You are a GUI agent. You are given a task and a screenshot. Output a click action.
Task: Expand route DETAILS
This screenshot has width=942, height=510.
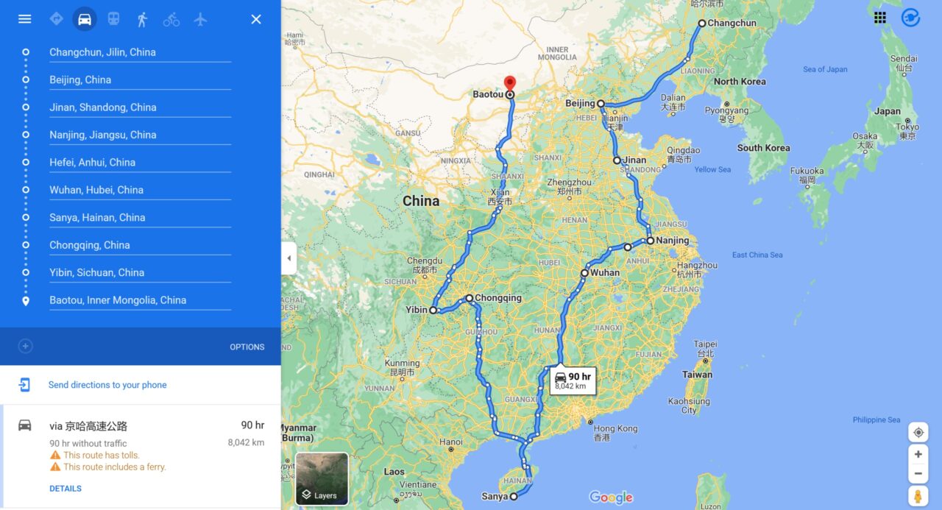coord(65,489)
